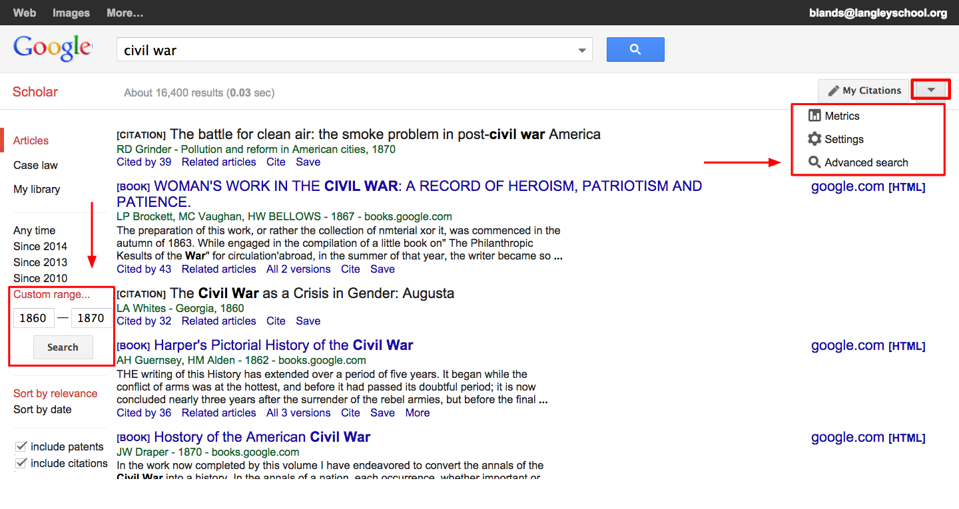Choose Sort by date

coord(42,409)
